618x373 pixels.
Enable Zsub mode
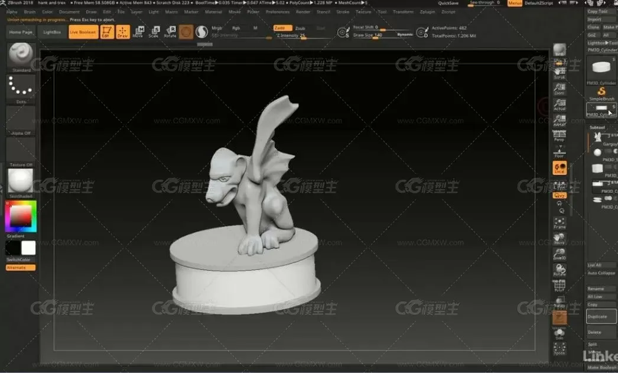pyautogui.click(x=300, y=28)
